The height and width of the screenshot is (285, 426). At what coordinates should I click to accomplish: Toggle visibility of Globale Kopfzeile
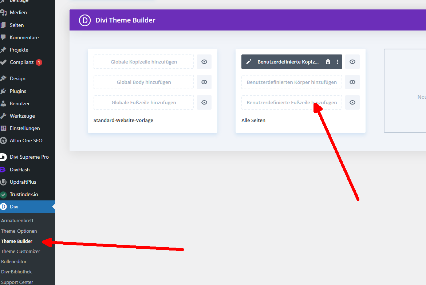click(x=204, y=62)
